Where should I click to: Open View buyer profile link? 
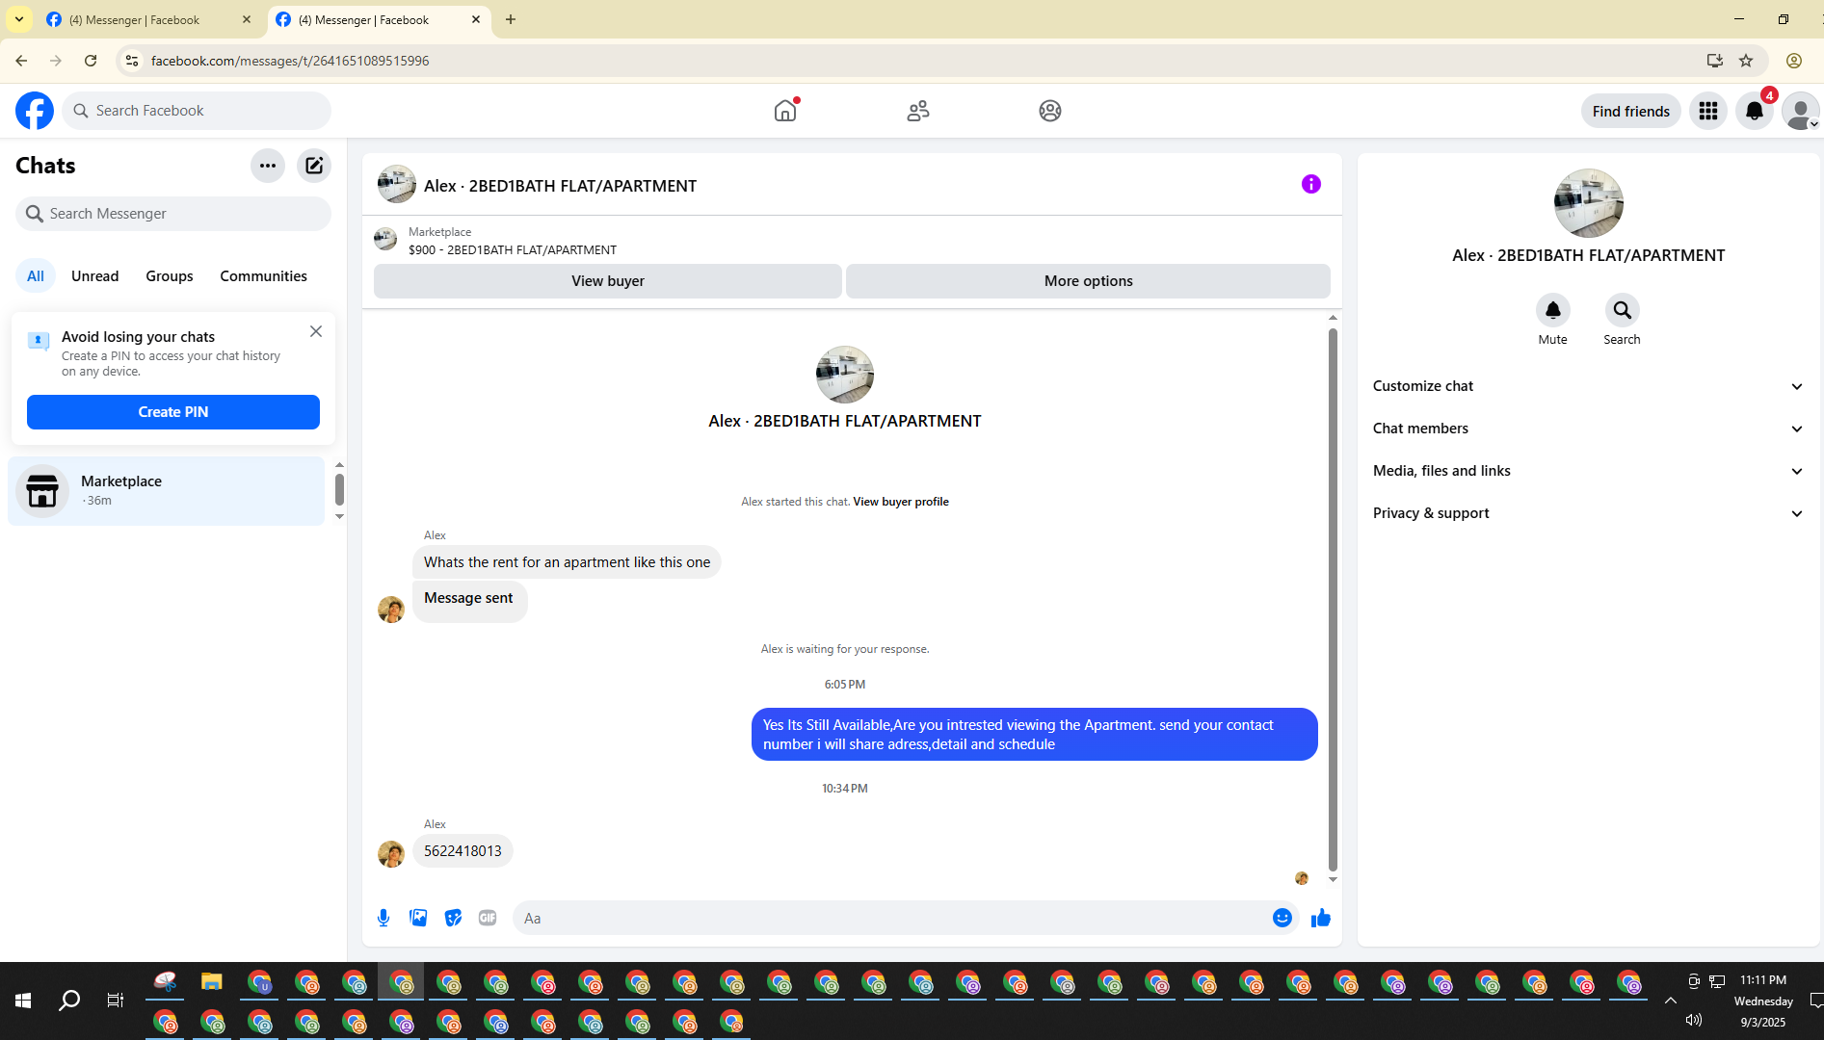(x=901, y=502)
